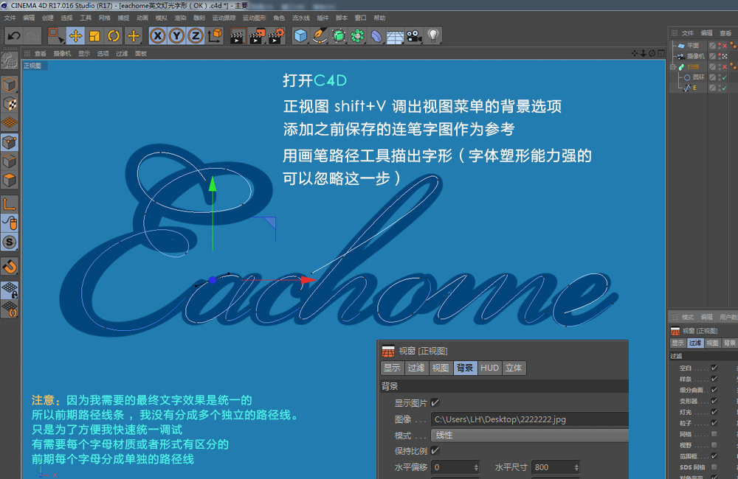738x479 pixels.
Task: Select 平面 object in Object Manager
Action: tap(693, 46)
